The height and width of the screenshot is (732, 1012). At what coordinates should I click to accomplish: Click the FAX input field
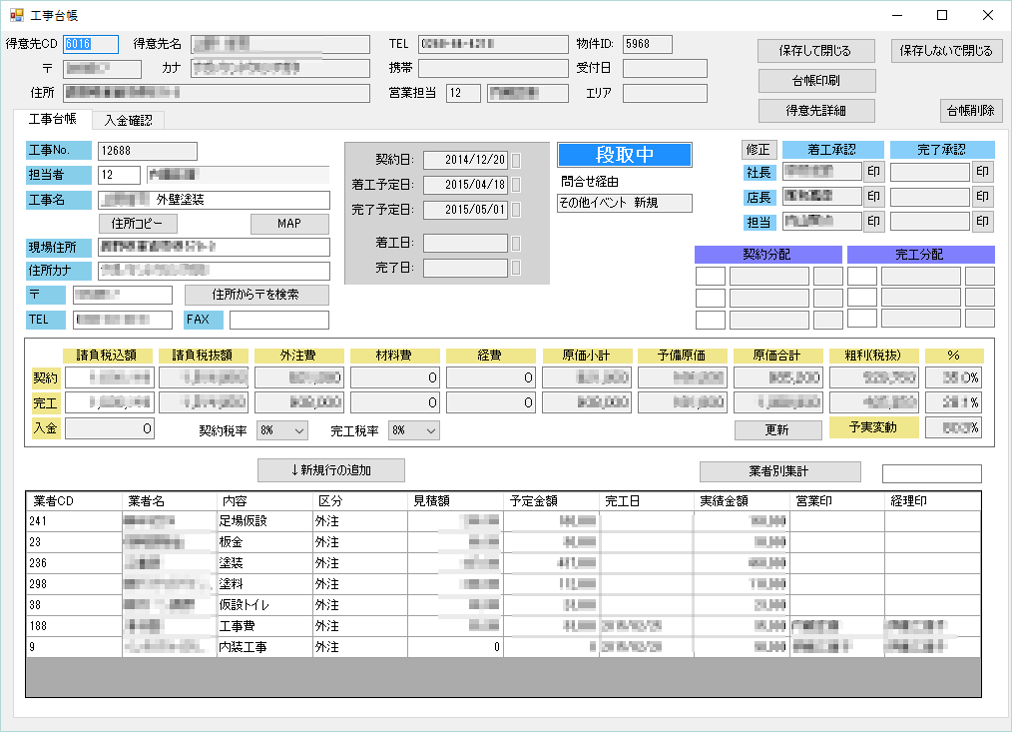pos(278,321)
